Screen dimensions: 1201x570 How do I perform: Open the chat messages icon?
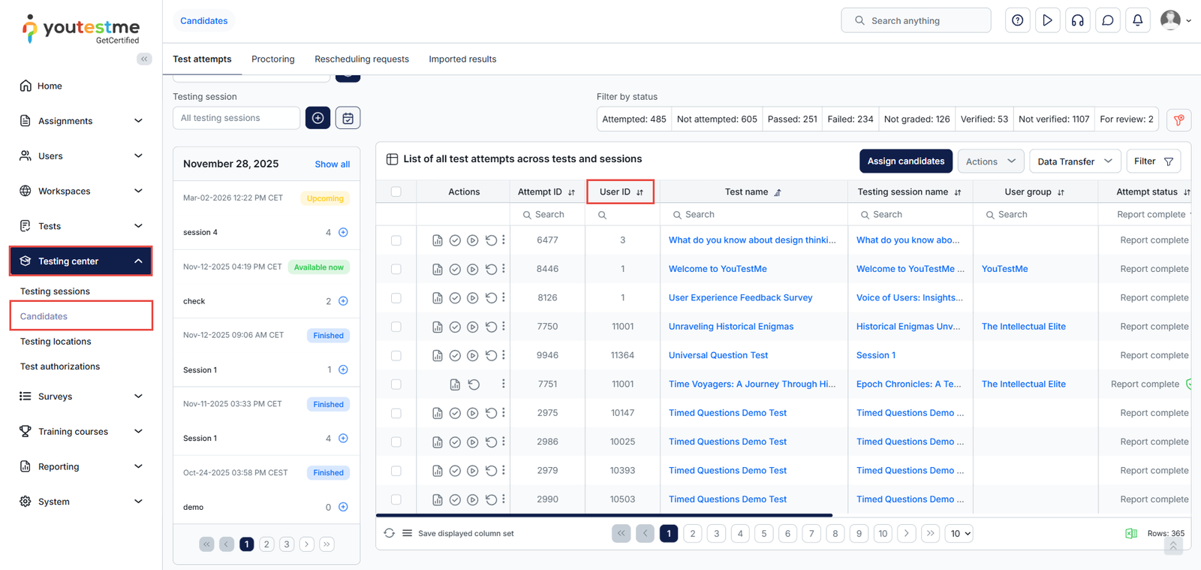[x=1107, y=20]
